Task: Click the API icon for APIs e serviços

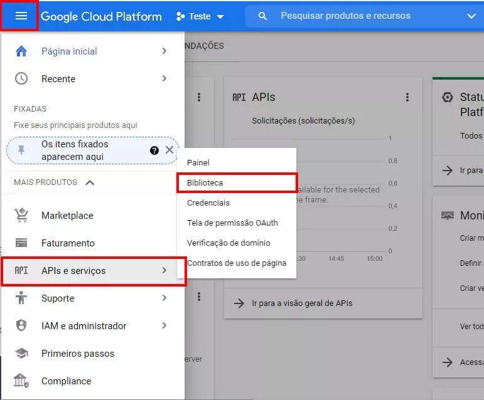Action: [21, 271]
